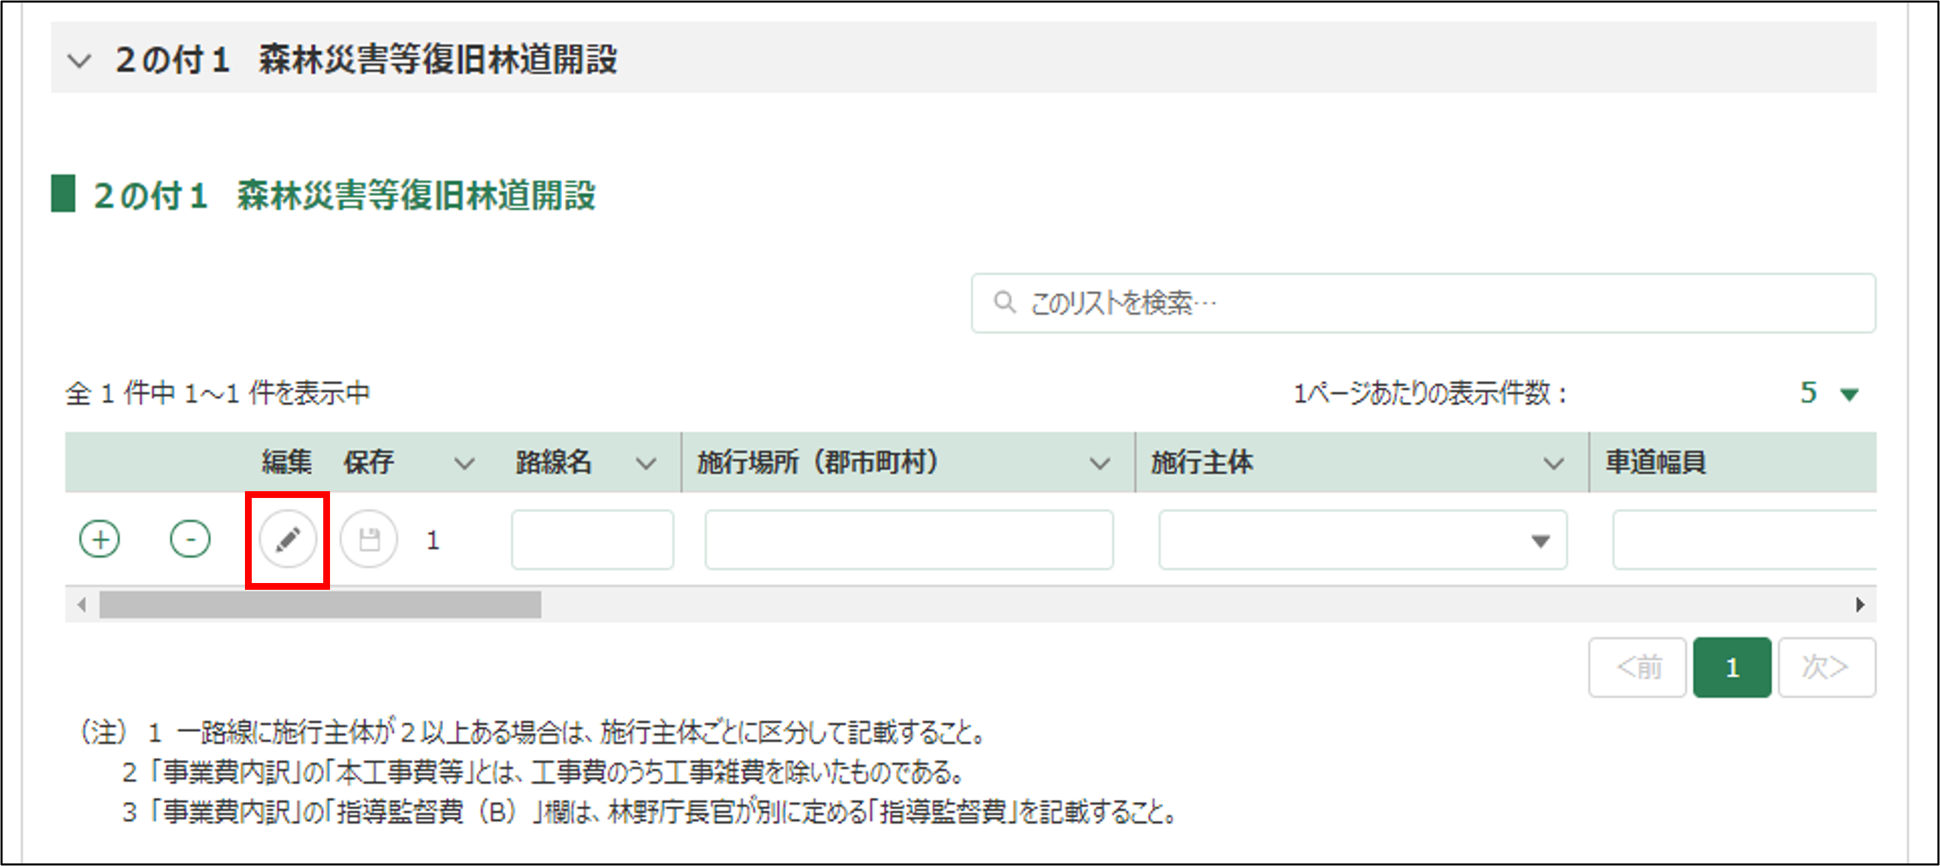Go to page 1 in pagination
The height and width of the screenshot is (866, 1940).
click(1731, 667)
